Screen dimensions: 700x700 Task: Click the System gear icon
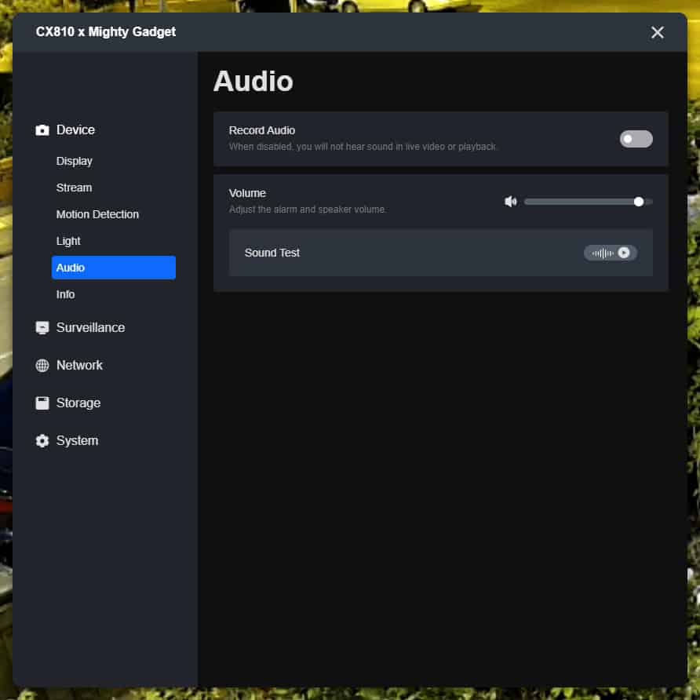point(42,441)
